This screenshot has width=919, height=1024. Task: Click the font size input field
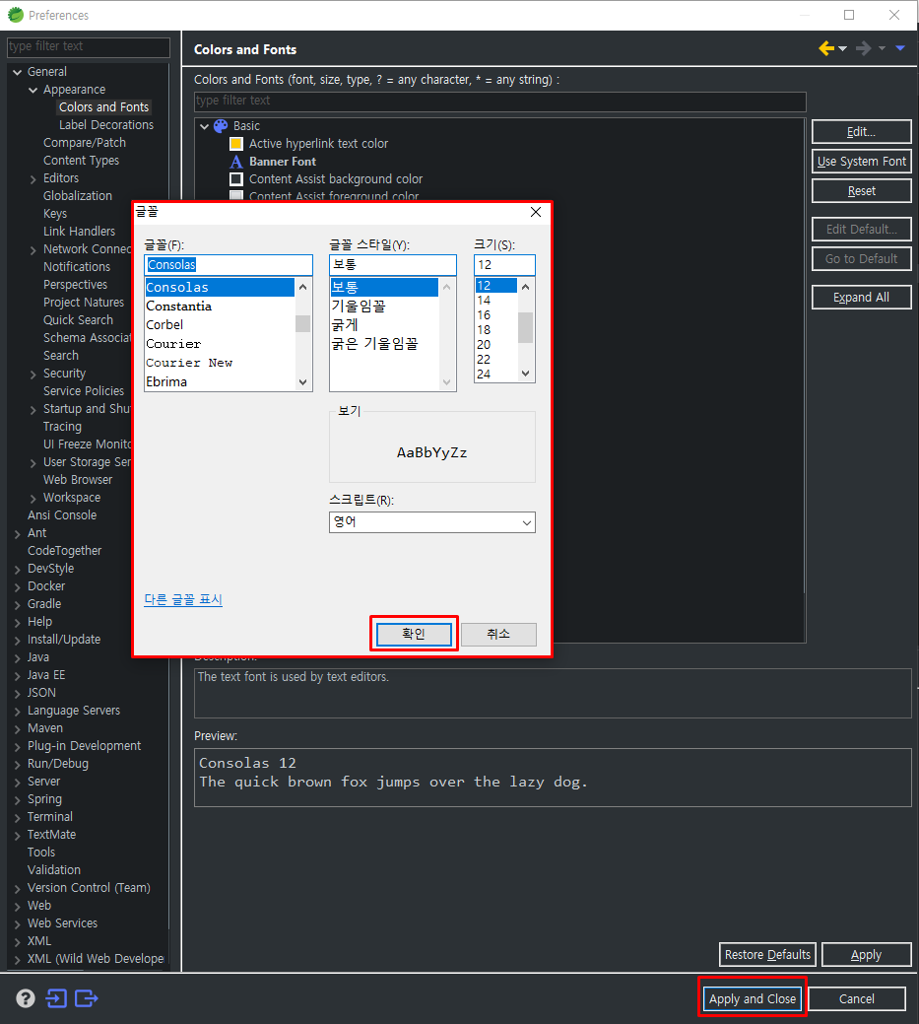click(x=504, y=265)
